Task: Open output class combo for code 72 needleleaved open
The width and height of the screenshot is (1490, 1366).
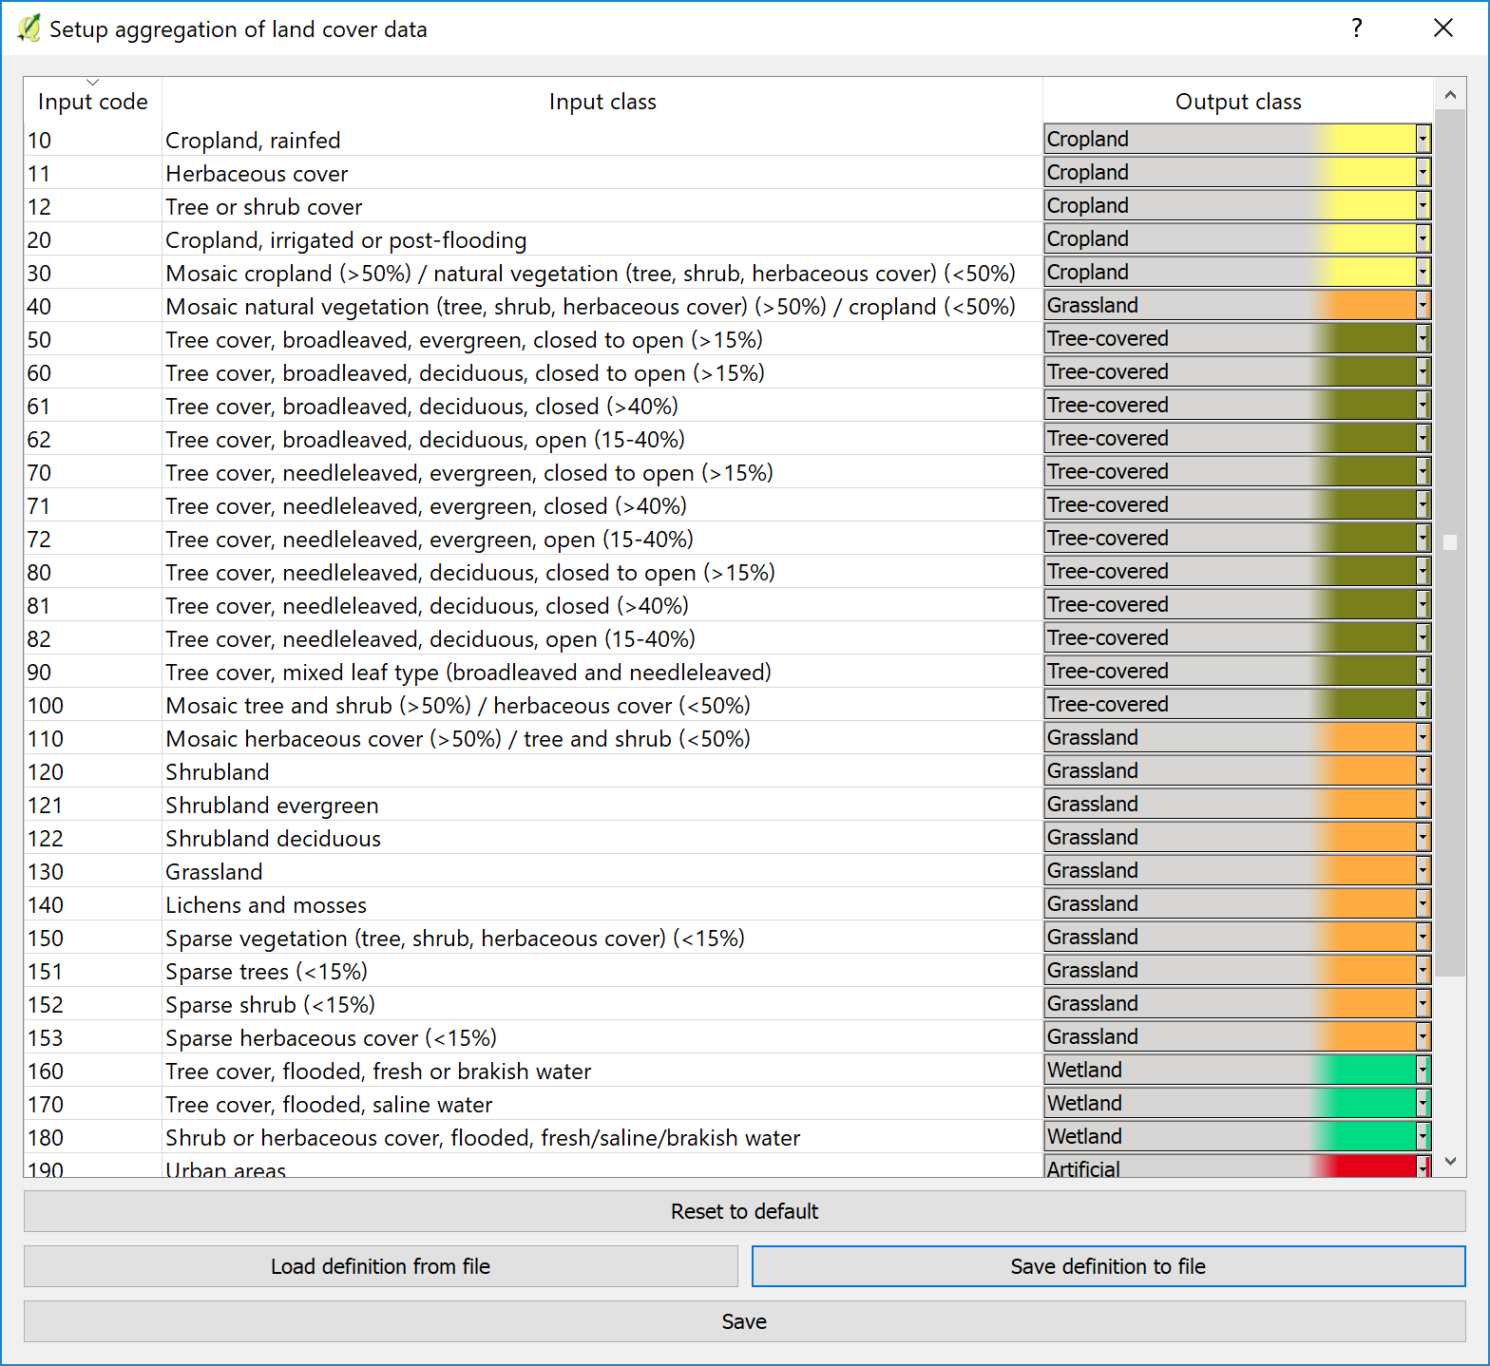Action: pyautogui.click(x=1237, y=538)
